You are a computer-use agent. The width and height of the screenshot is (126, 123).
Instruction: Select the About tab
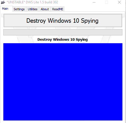[45, 9]
